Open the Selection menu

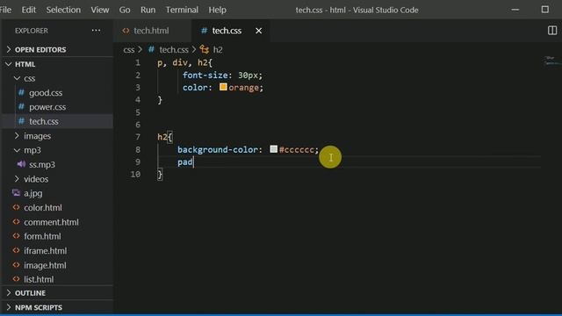click(63, 10)
